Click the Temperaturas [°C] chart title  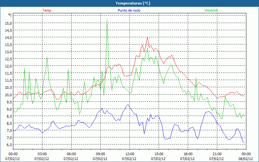point(133,3)
